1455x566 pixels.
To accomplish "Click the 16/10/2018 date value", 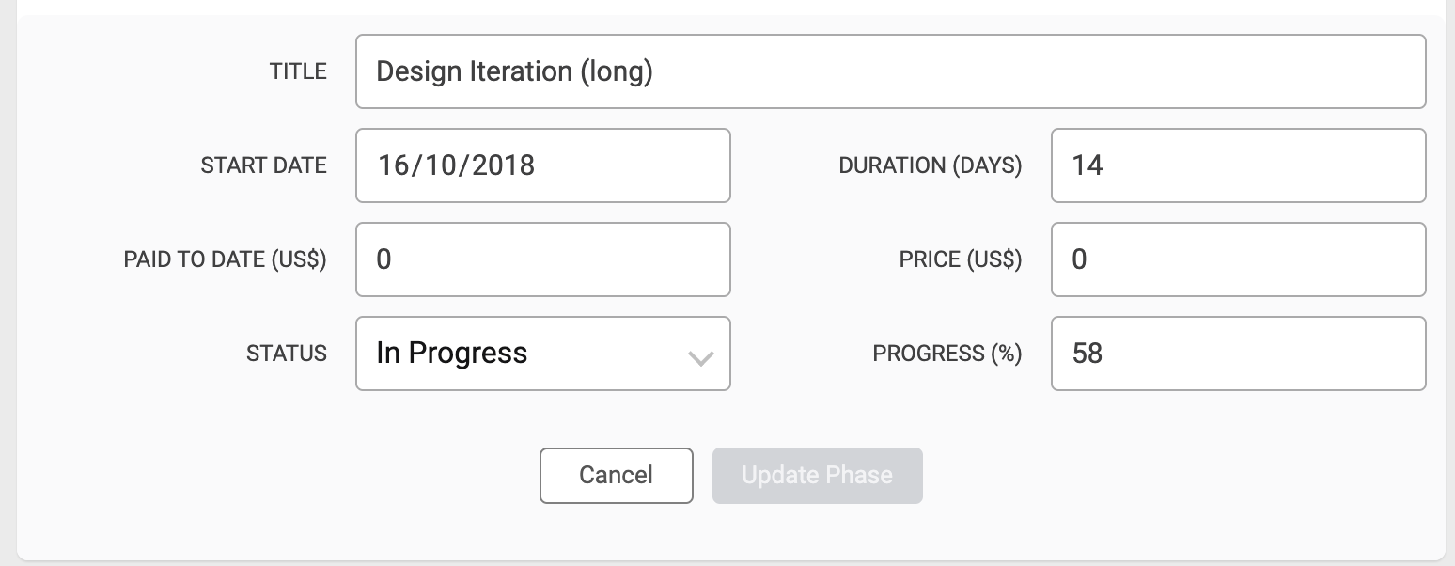I will [x=456, y=165].
